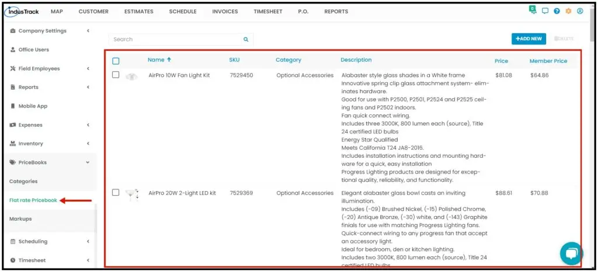The width and height of the screenshot is (598, 272).
Task: Click the $70.88 member price cell
Action: pyautogui.click(x=539, y=193)
